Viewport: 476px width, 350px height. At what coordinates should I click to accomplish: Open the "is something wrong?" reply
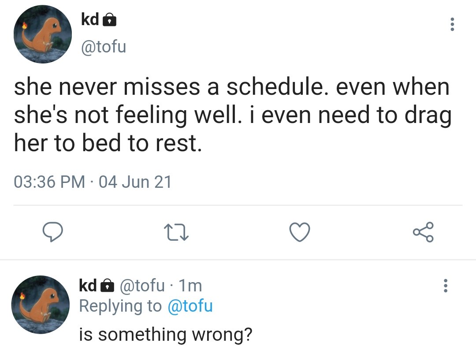[x=166, y=335]
